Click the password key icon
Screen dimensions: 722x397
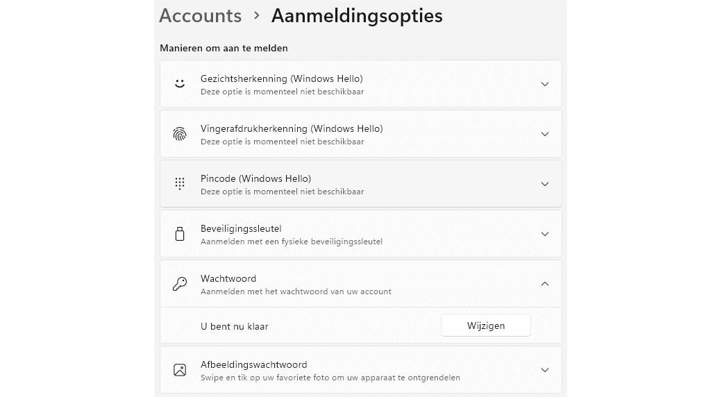click(x=180, y=284)
